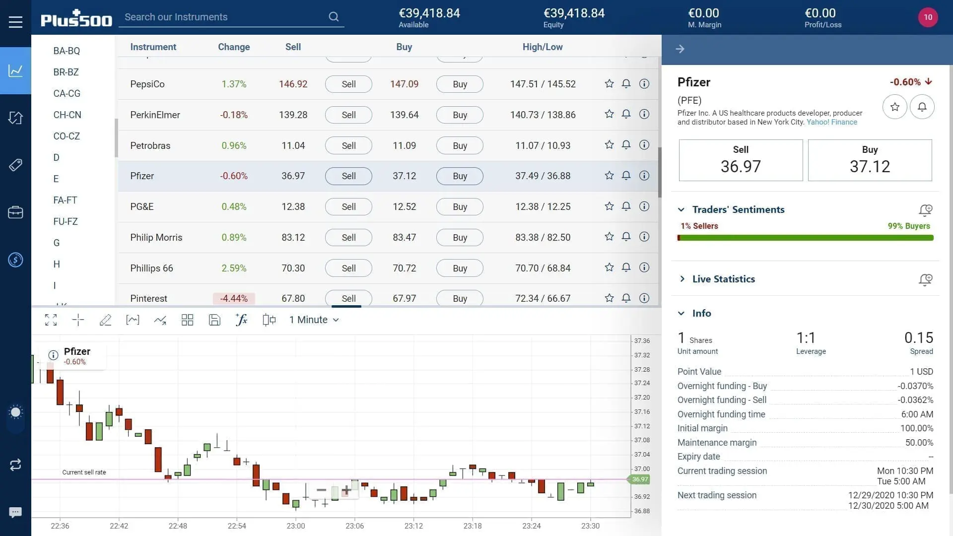This screenshot has height=536, width=953.
Task: Expand the Live Statistics section
Action: pyautogui.click(x=682, y=279)
